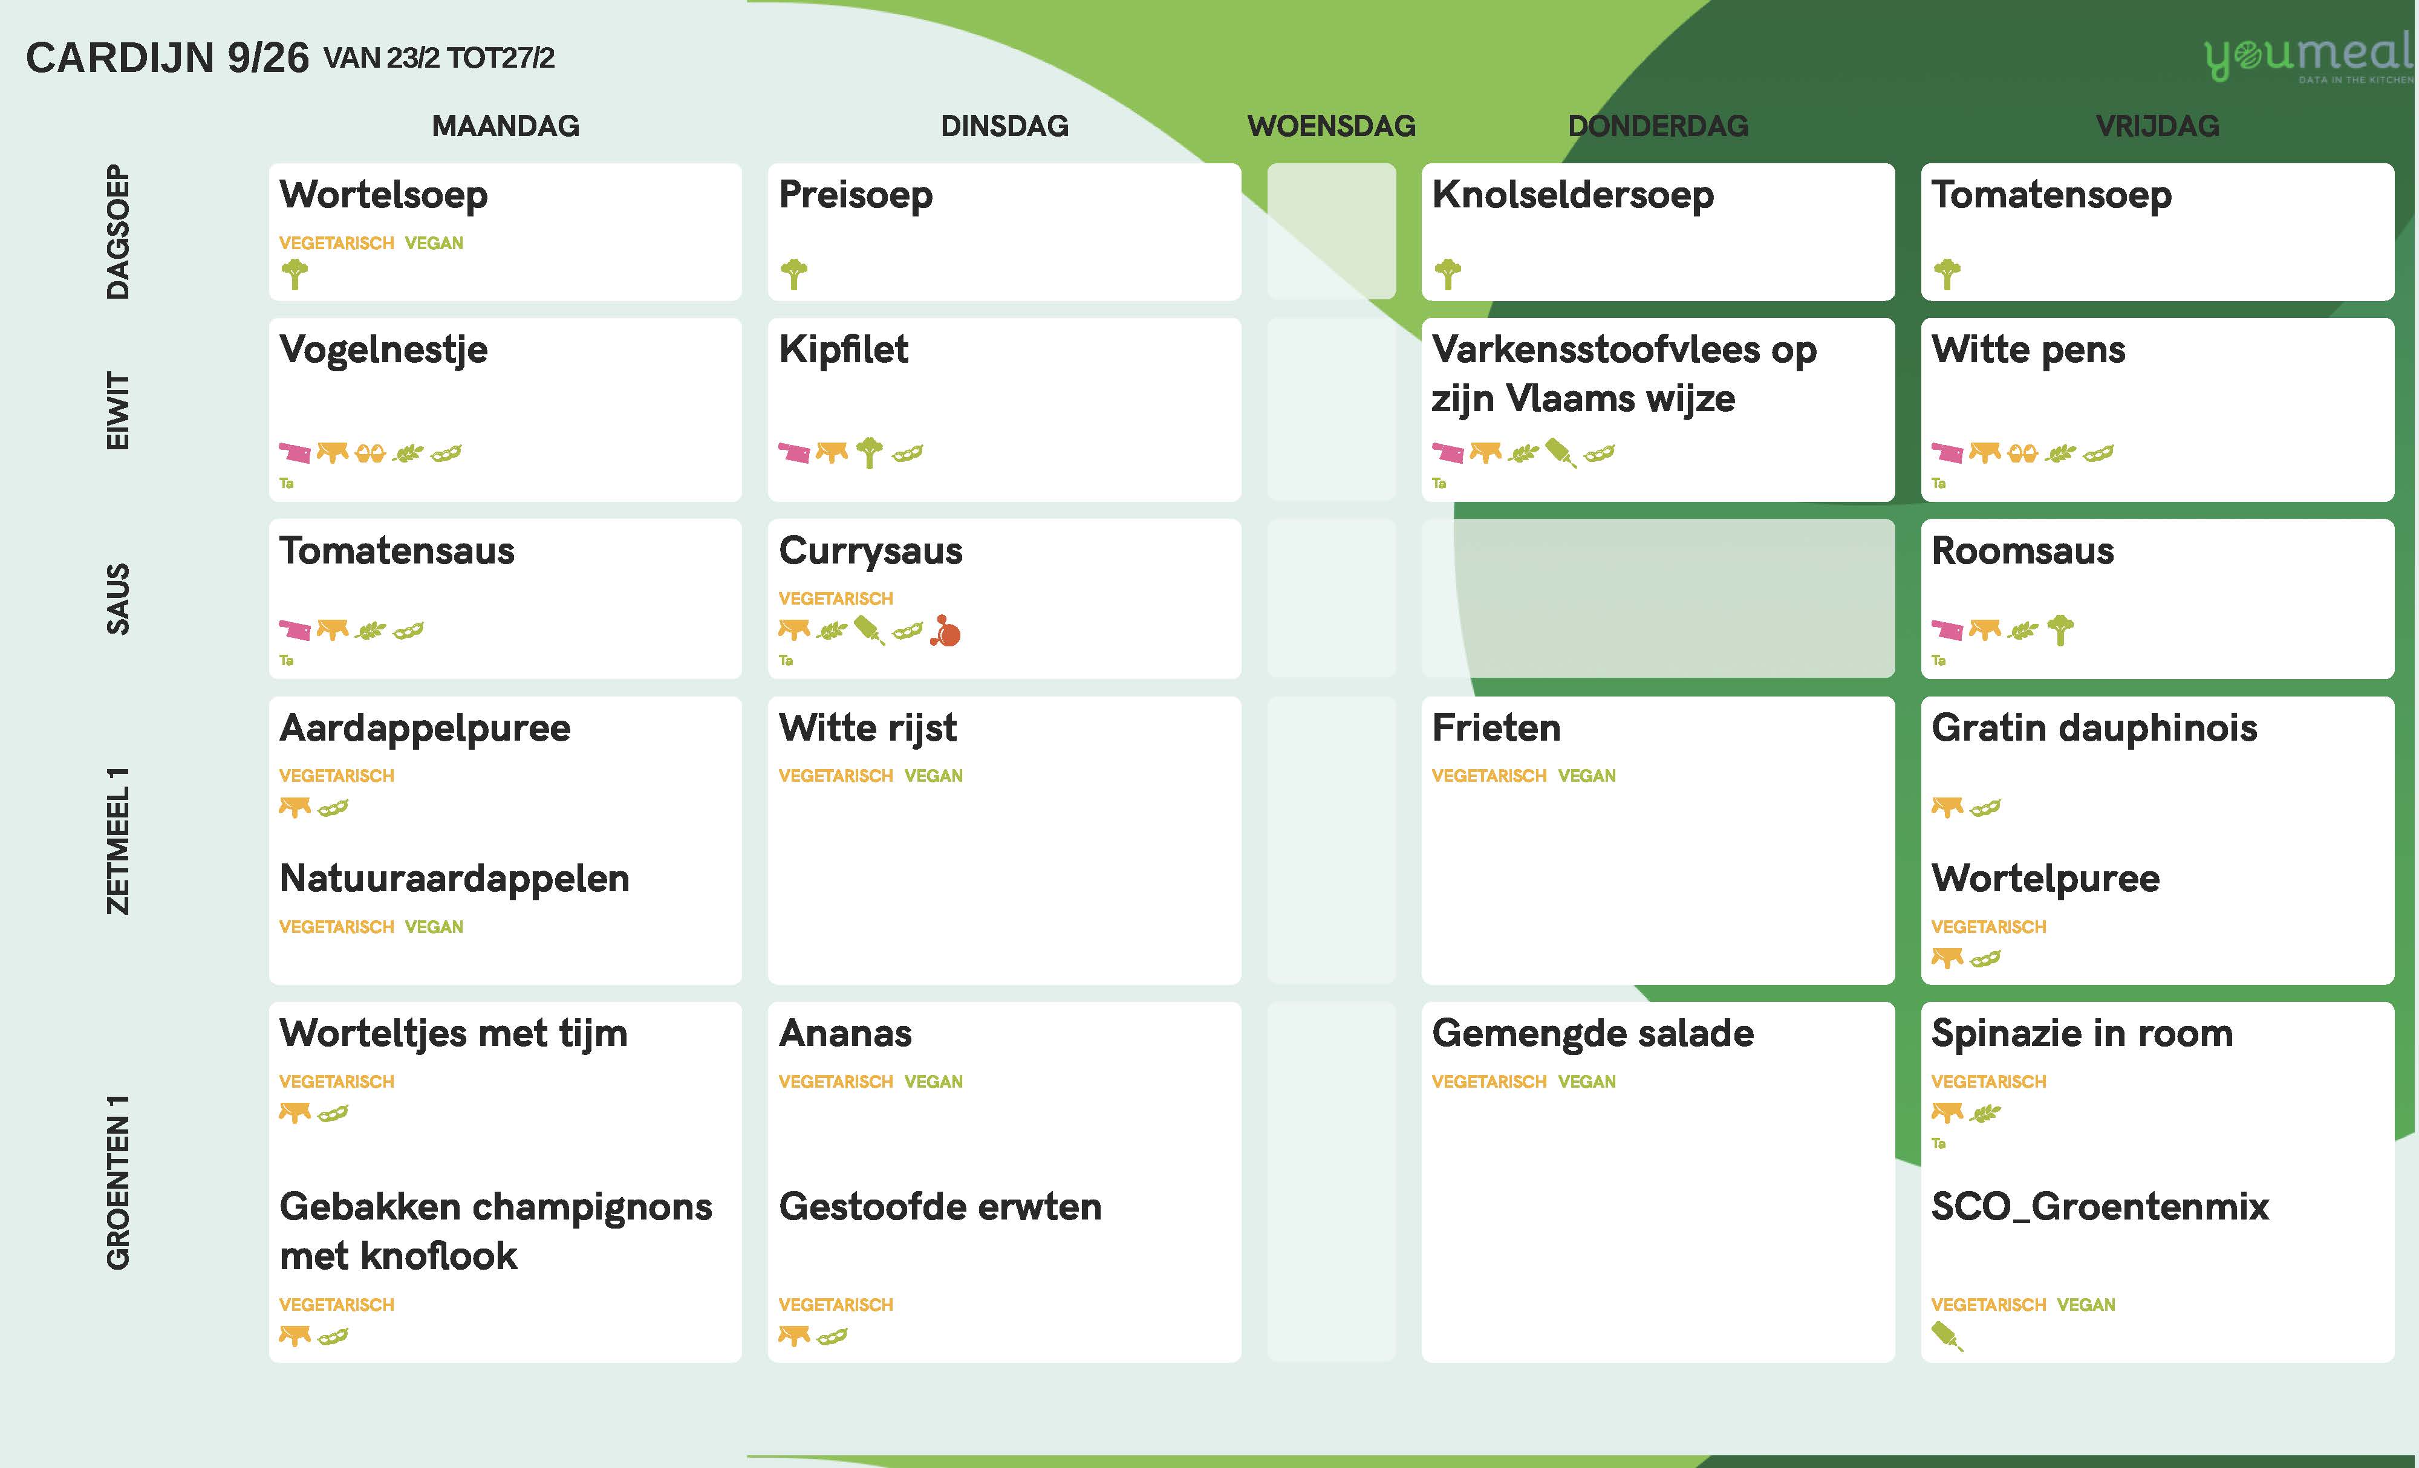Click the wheat icon under Spinazie in room

1985,1112
